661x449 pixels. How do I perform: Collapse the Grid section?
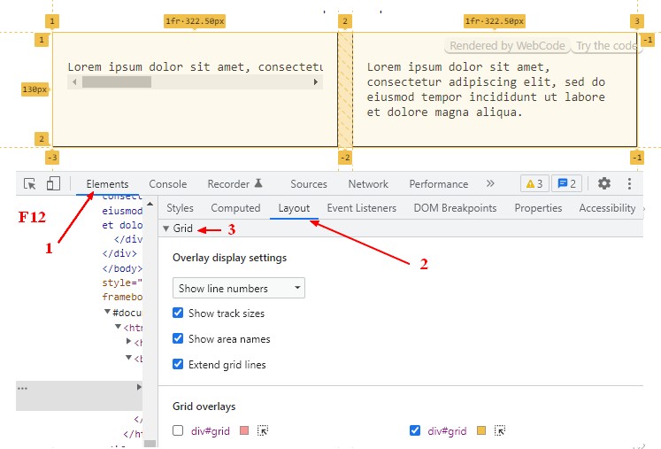click(165, 228)
